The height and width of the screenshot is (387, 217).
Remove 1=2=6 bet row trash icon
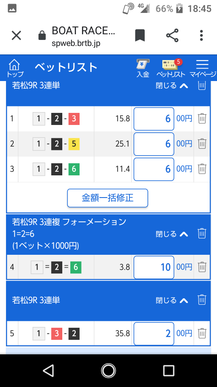(x=202, y=267)
